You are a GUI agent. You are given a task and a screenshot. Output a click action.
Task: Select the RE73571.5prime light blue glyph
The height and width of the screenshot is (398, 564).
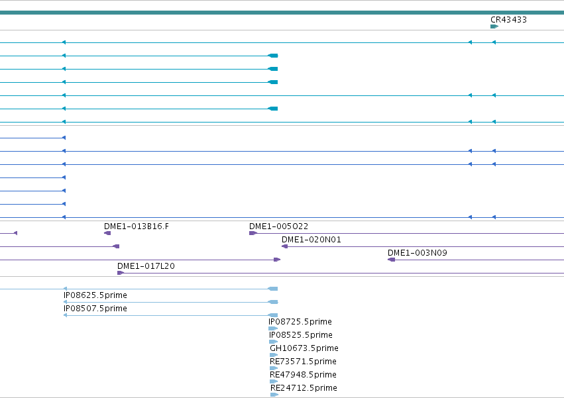tap(274, 368)
